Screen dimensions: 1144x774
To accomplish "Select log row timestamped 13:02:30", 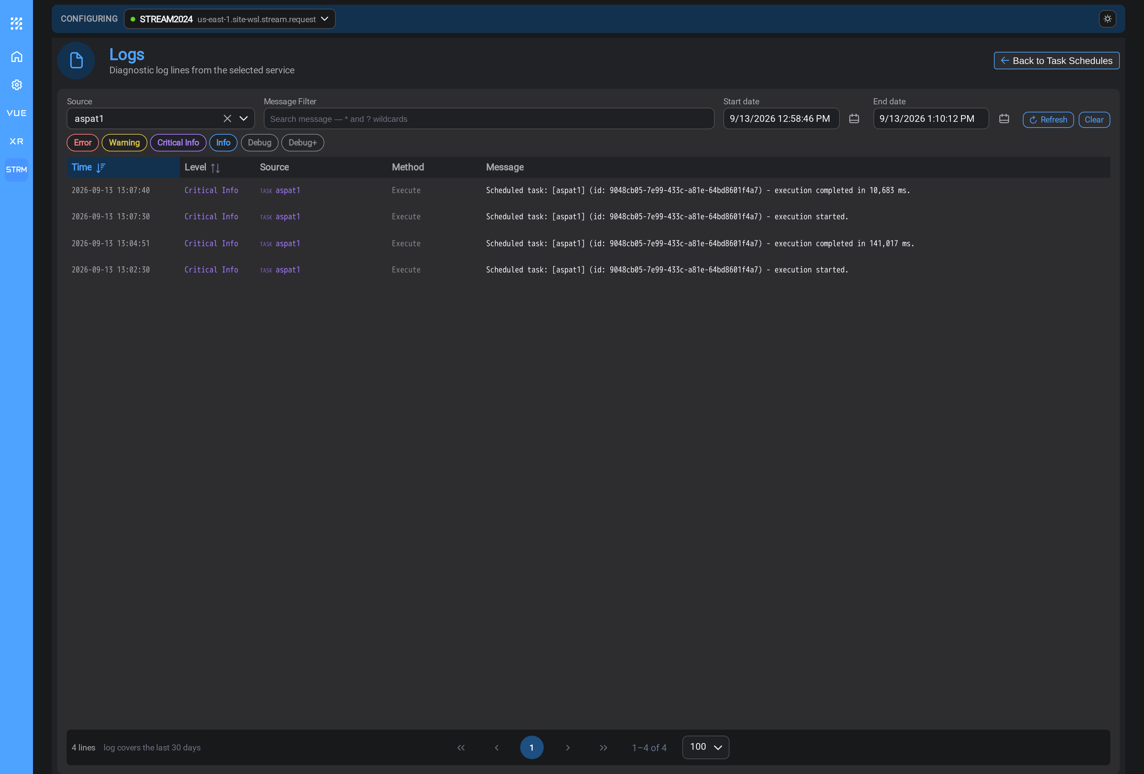I will (588, 270).
